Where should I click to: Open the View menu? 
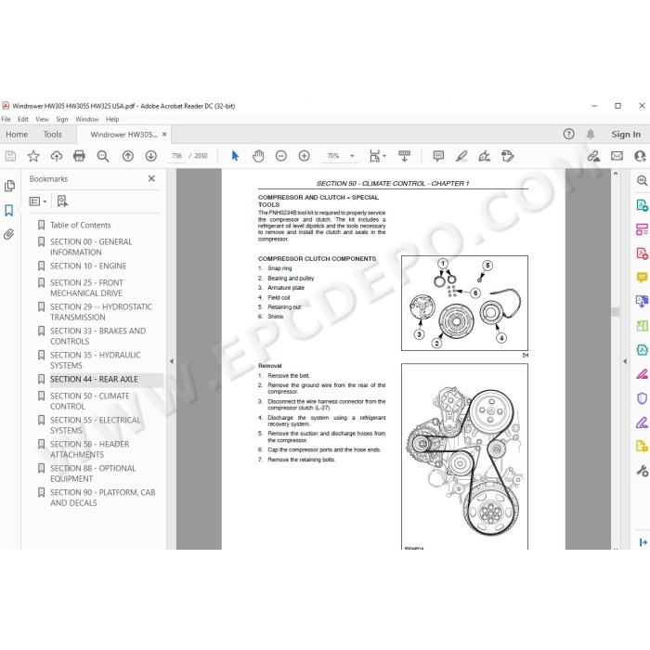click(x=42, y=120)
